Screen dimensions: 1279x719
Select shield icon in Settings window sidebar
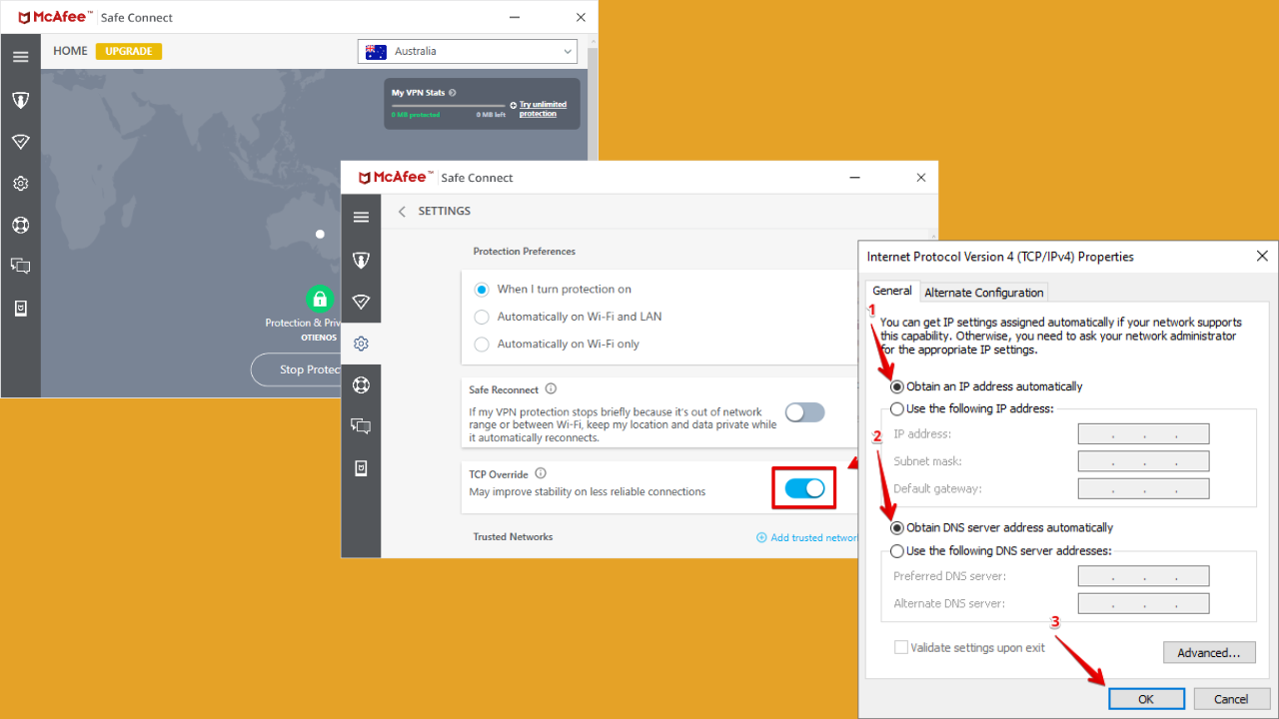(x=361, y=260)
